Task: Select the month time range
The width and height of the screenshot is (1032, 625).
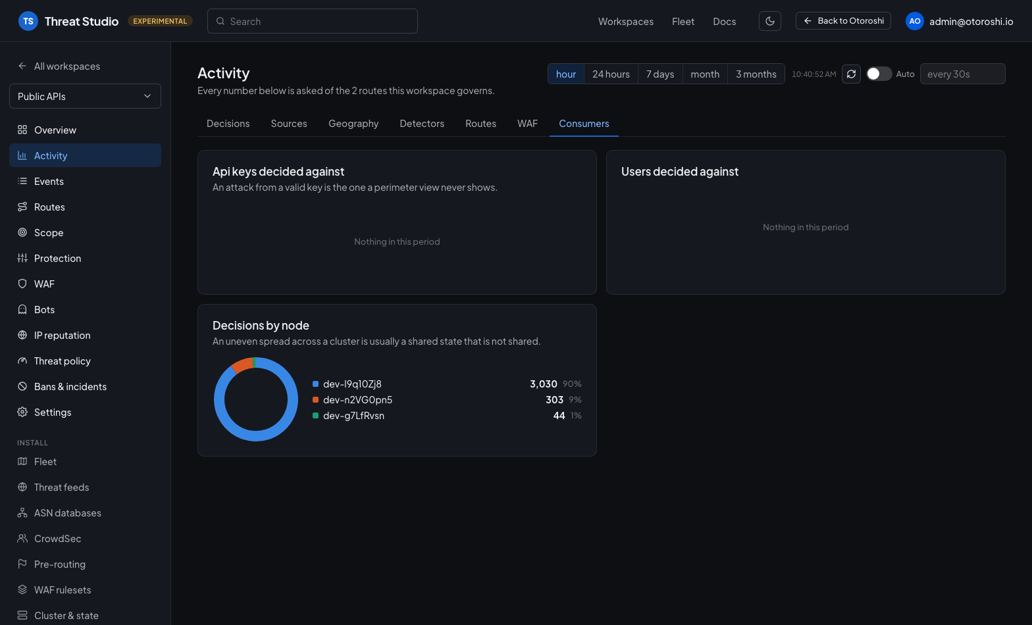Action: 705,74
